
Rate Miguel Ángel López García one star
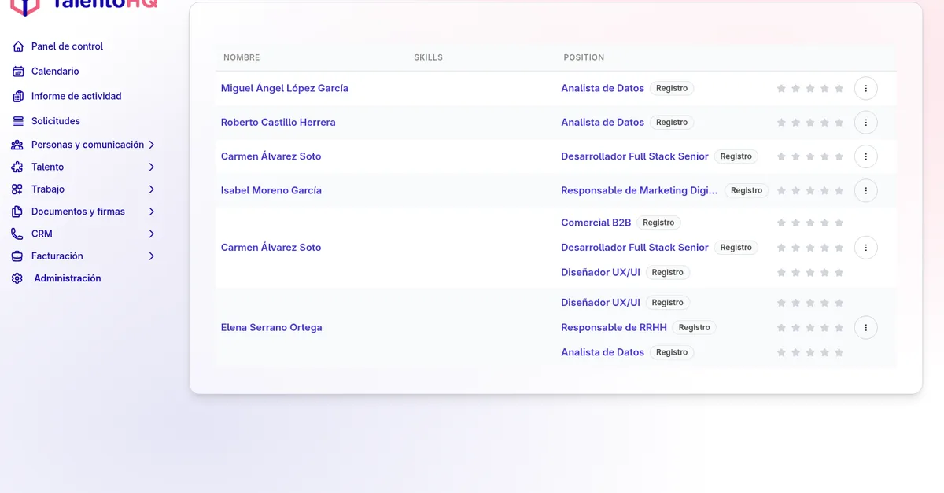781,89
